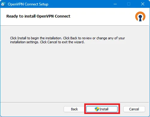Go Back to previous setup step
150x117 pixels.
pyautogui.click(x=74, y=109)
